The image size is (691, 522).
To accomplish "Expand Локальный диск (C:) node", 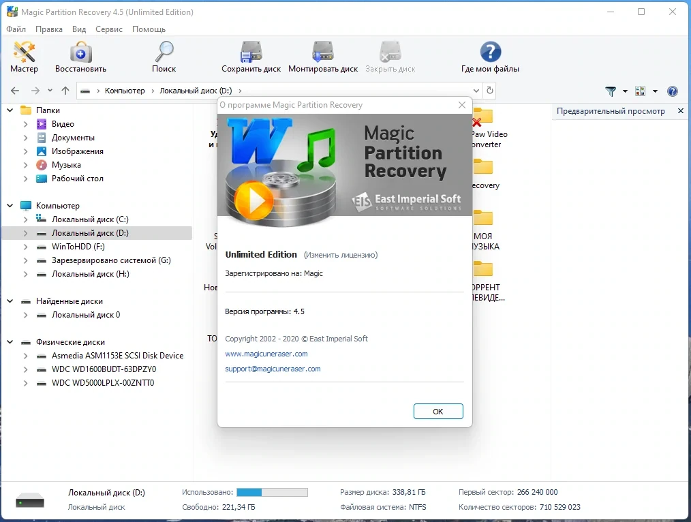I will click(x=25, y=219).
